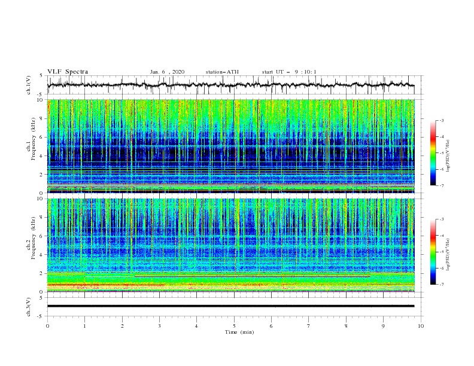Click the time axis tick label "0"
Viewport: 474px width, 366px height.
[47, 326]
